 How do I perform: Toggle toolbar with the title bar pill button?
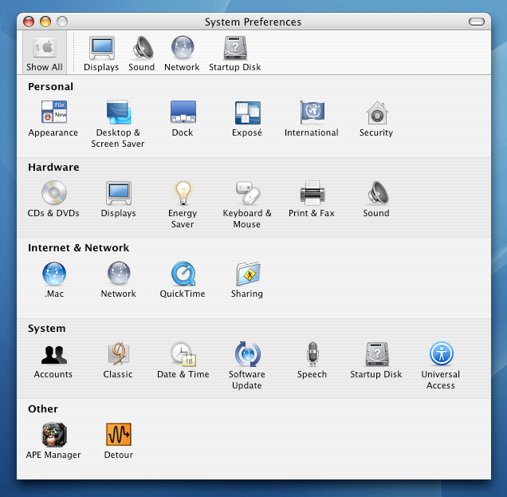(477, 22)
